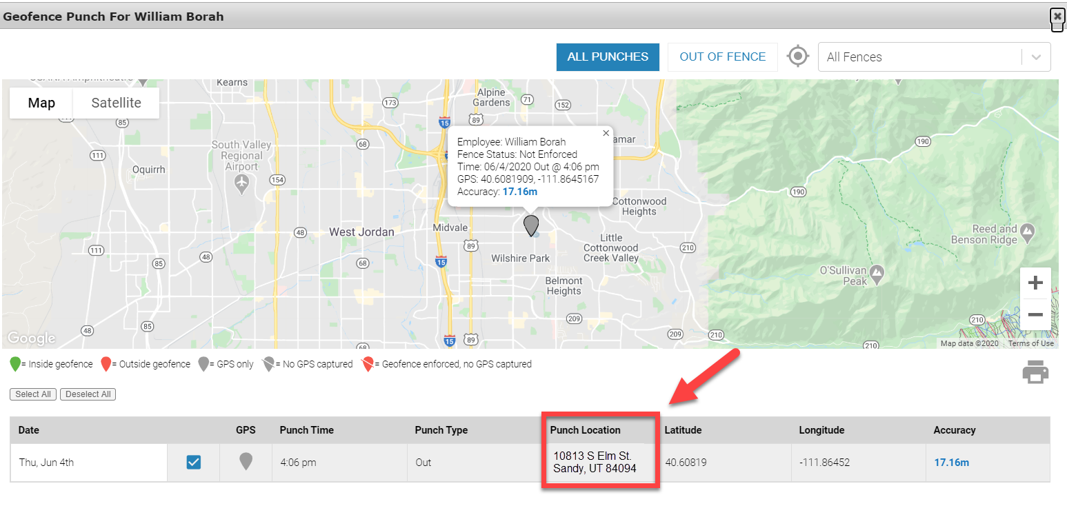1067x506 pixels.
Task: Uncheck the GPS checkbox for Thu, Jun 4th
Action: (x=193, y=462)
